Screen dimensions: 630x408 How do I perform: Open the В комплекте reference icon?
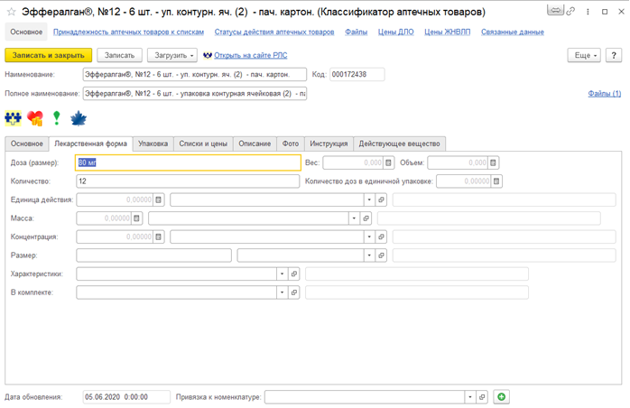[x=293, y=292]
